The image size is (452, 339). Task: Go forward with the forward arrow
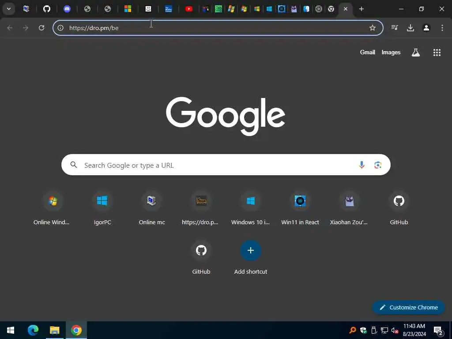click(26, 28)
